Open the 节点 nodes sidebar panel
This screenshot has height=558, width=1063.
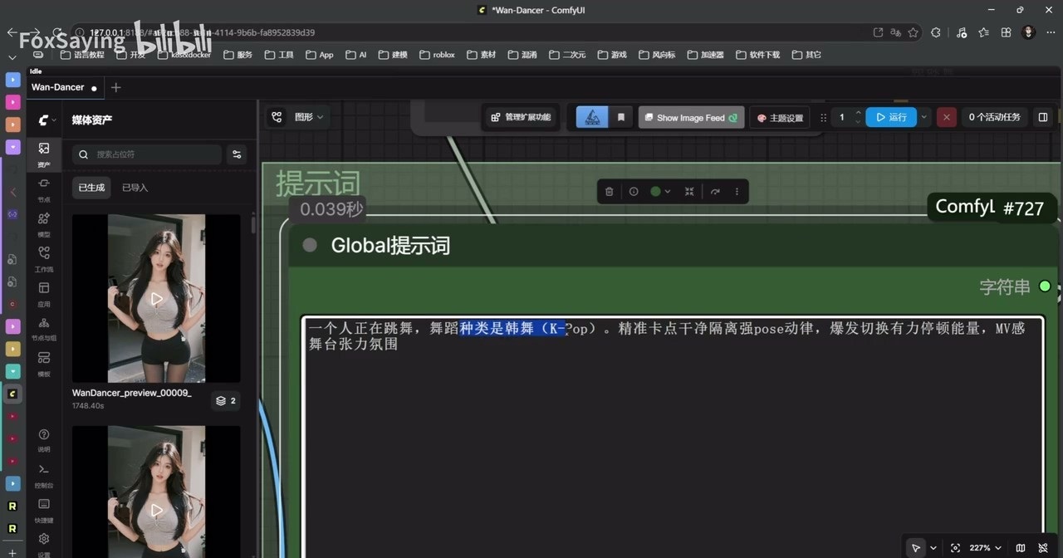(44, 188)
